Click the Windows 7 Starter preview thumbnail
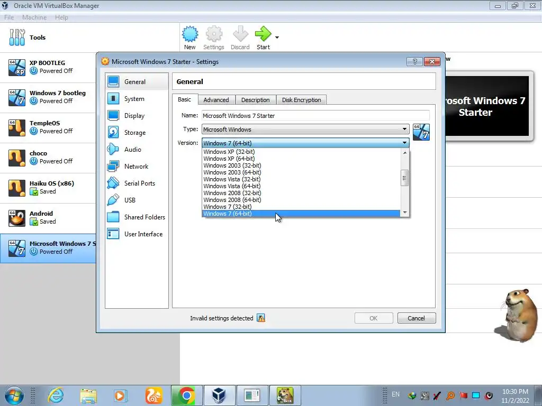Image resolution: width=542 pixels, height=406 pixels. [x=487, y=106]
